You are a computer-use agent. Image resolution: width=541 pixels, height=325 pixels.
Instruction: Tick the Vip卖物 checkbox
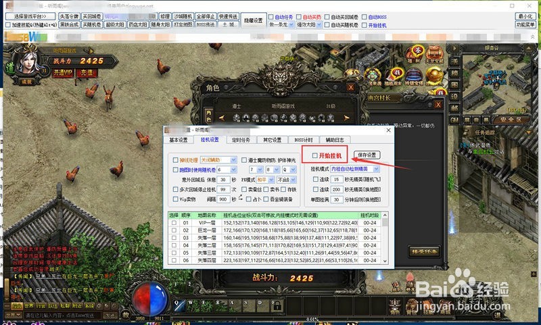coord(175,199)
